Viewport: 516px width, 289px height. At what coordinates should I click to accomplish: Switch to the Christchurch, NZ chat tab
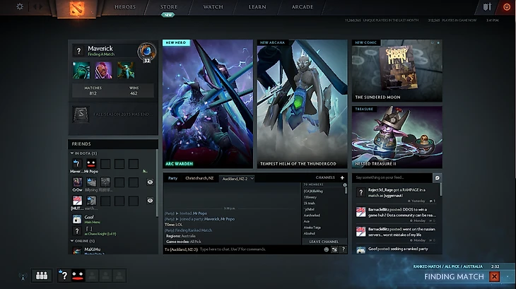[199, 178]
